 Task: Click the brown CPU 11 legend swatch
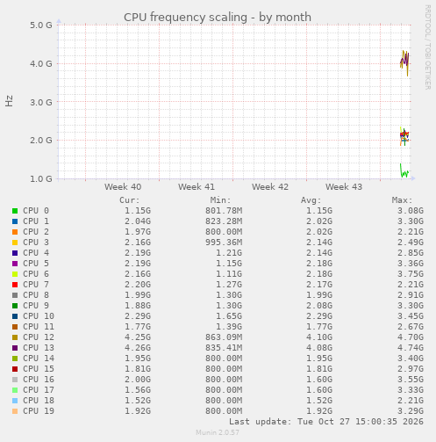pyautogui.click(x=15, y=327)
